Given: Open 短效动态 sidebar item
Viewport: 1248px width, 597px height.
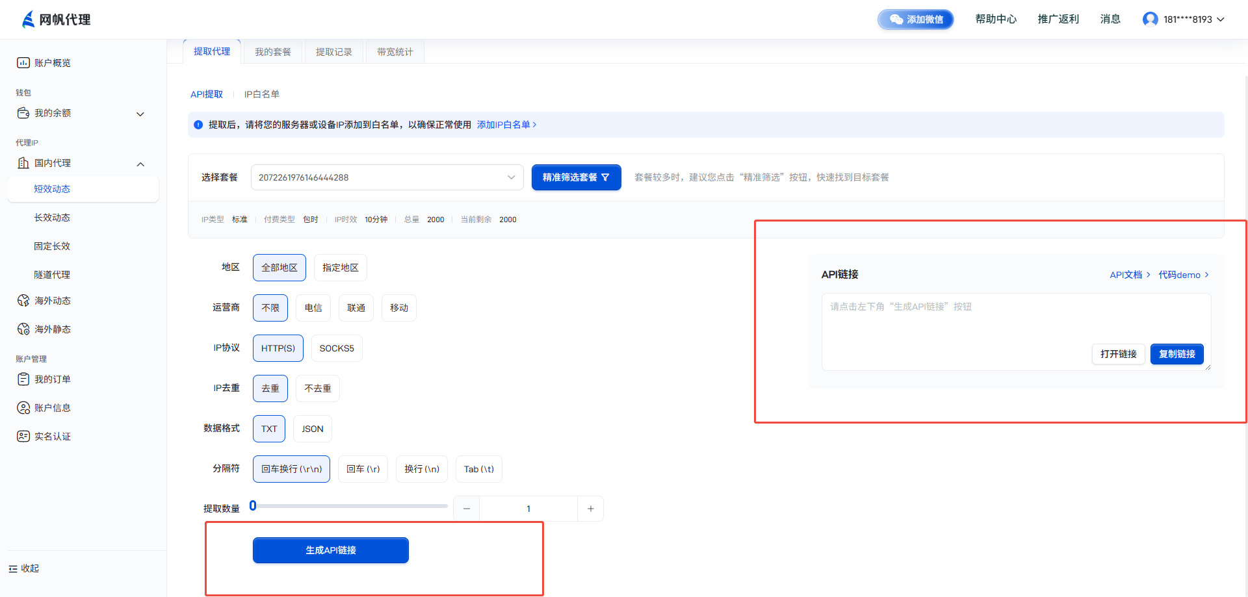Looking at the screenshot, I should pyautogui.click(x=83, y=189).
